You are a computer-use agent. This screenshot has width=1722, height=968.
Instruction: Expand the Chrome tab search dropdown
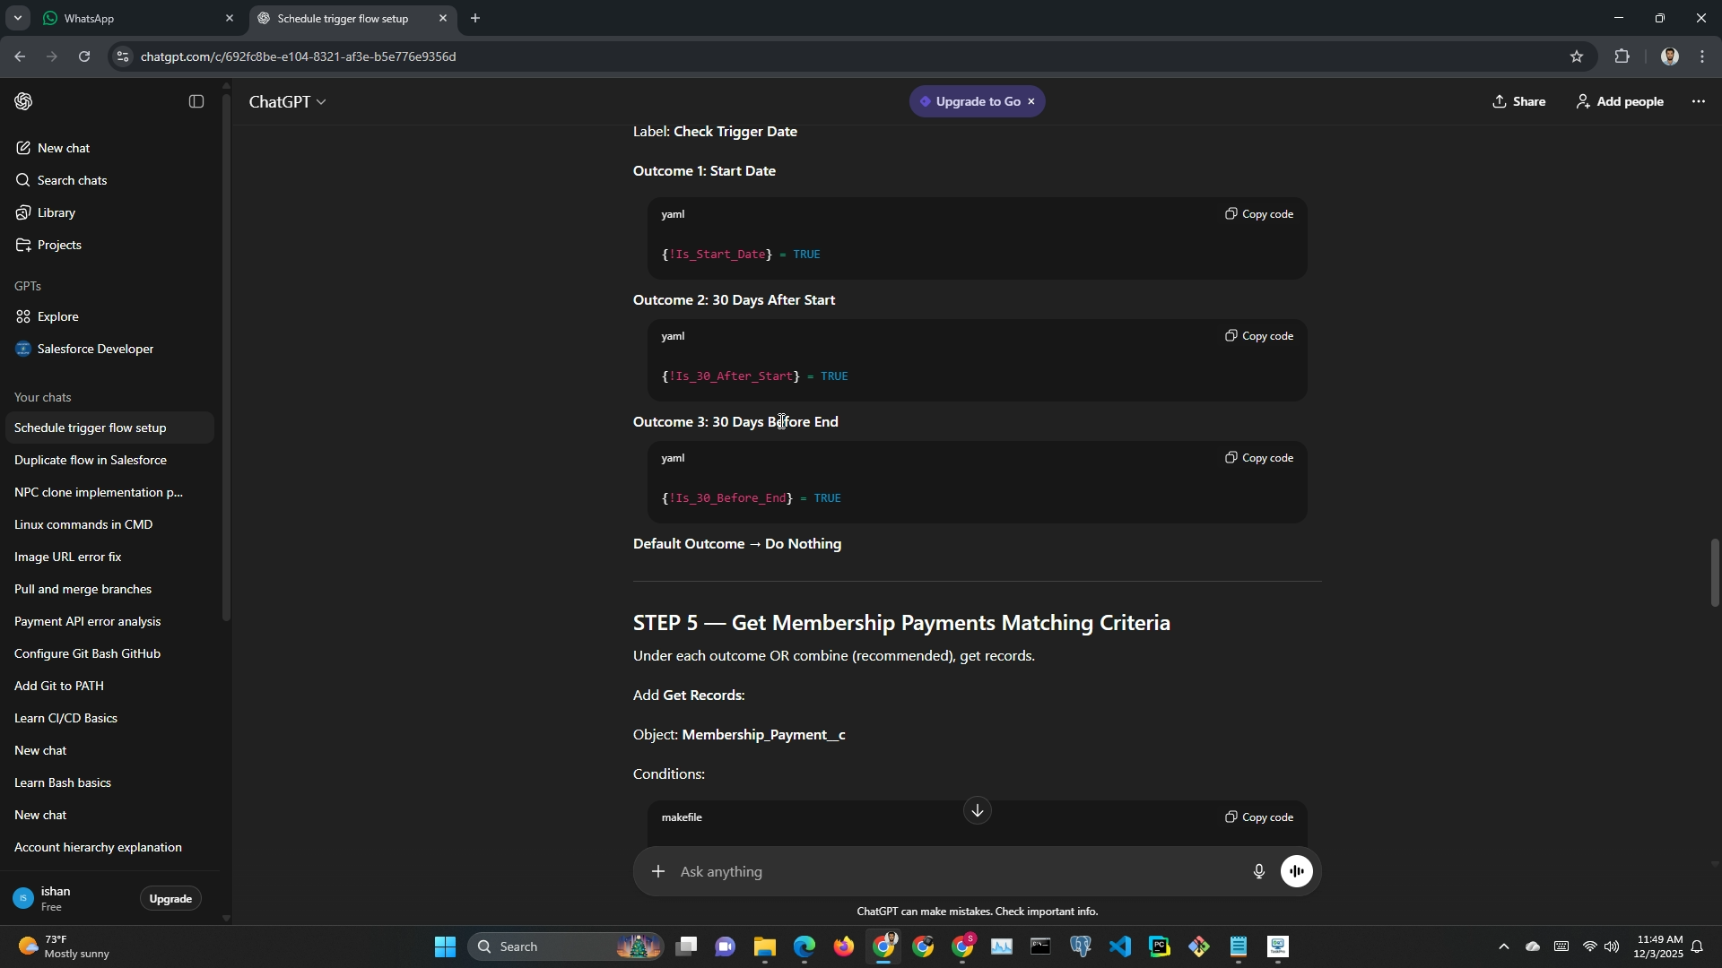point(17,18)
